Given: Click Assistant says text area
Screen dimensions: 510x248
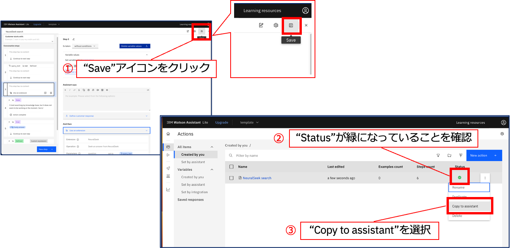Looking at the screenshot, I should (x=106, y=101).
